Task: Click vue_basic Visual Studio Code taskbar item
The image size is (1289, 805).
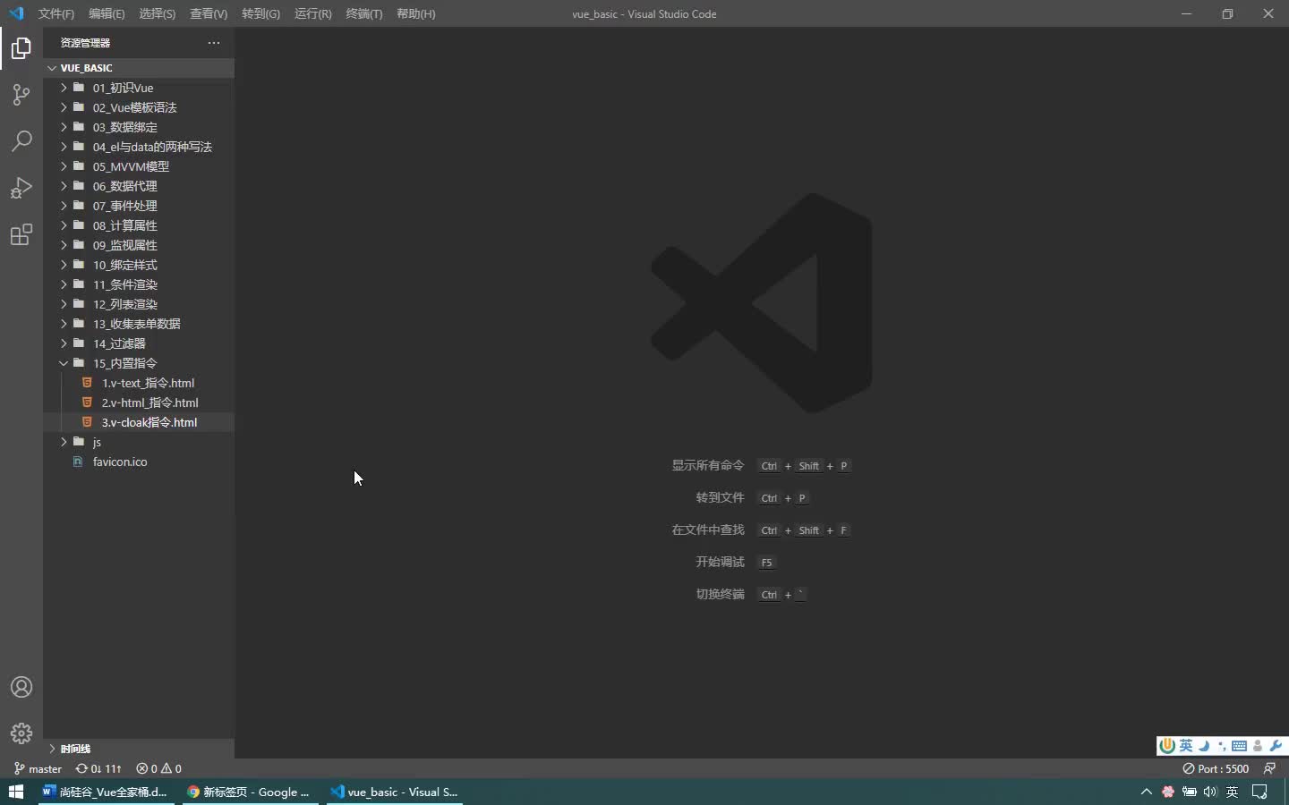Action: pos(394,792)
